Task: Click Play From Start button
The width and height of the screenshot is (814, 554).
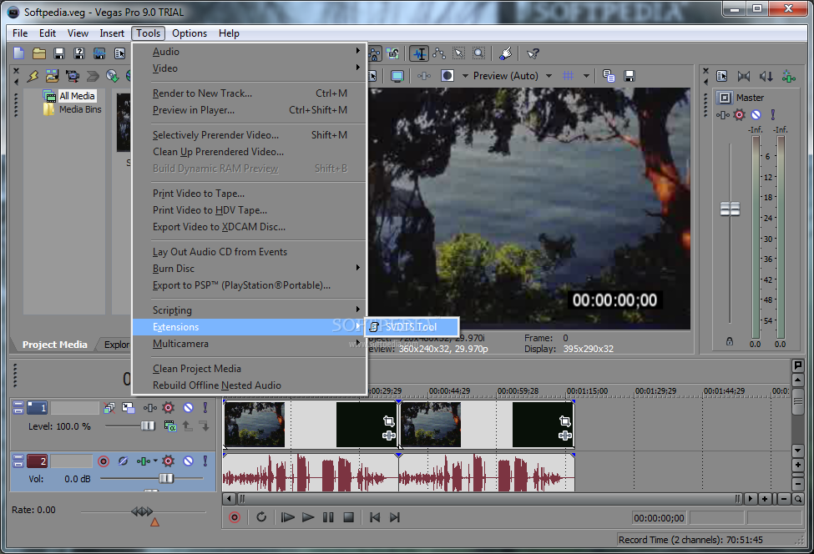Action: [x=287, y=517]
